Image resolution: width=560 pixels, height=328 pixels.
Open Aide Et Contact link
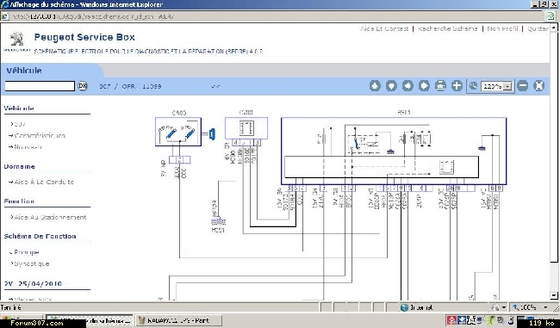384,28
